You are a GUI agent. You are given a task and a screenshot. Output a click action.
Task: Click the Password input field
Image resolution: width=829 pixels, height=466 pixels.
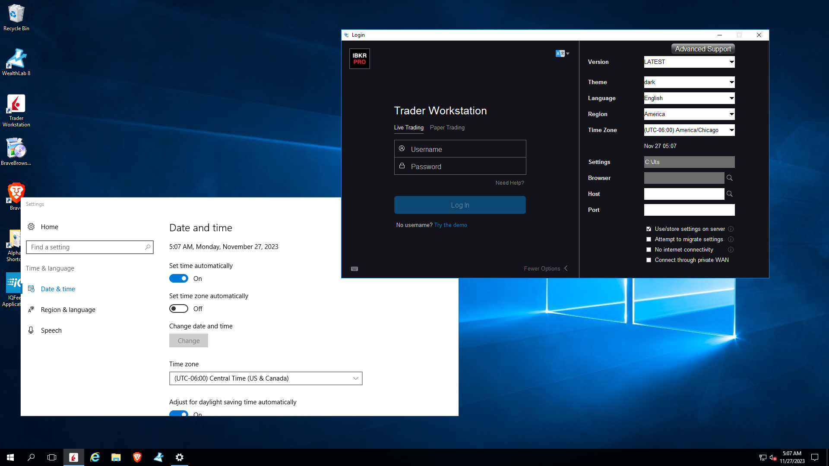click(460, 166)
